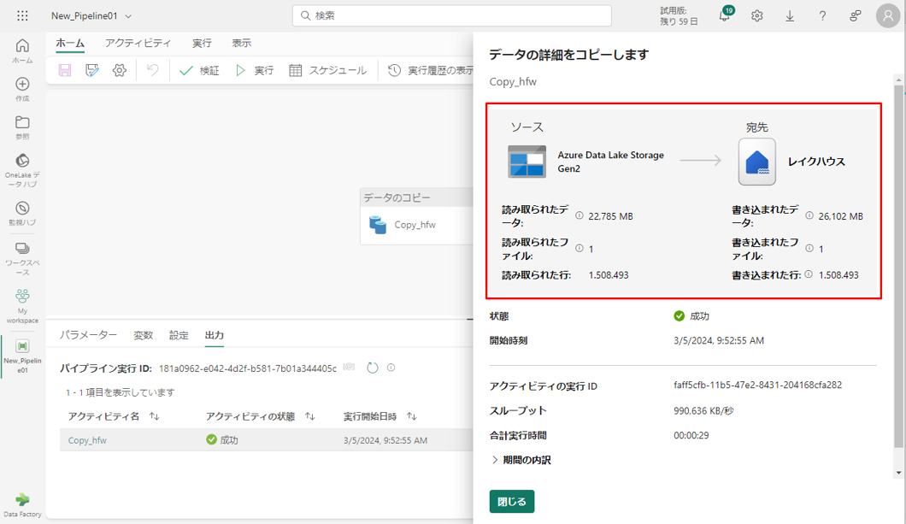This screenshot has width=906, height=524.
Task: Sort by アクティビティ名 column
Action: click(x=155, y=416)
